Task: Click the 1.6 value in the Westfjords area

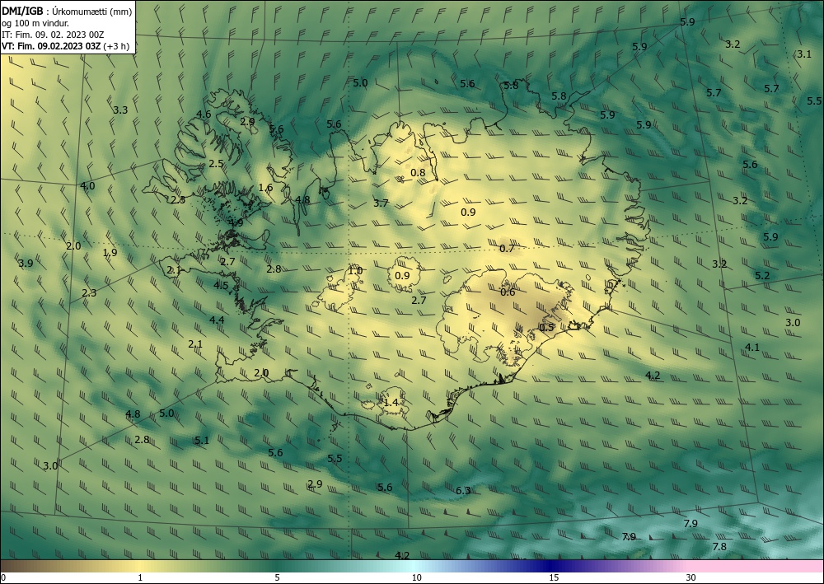Action: 266,188
